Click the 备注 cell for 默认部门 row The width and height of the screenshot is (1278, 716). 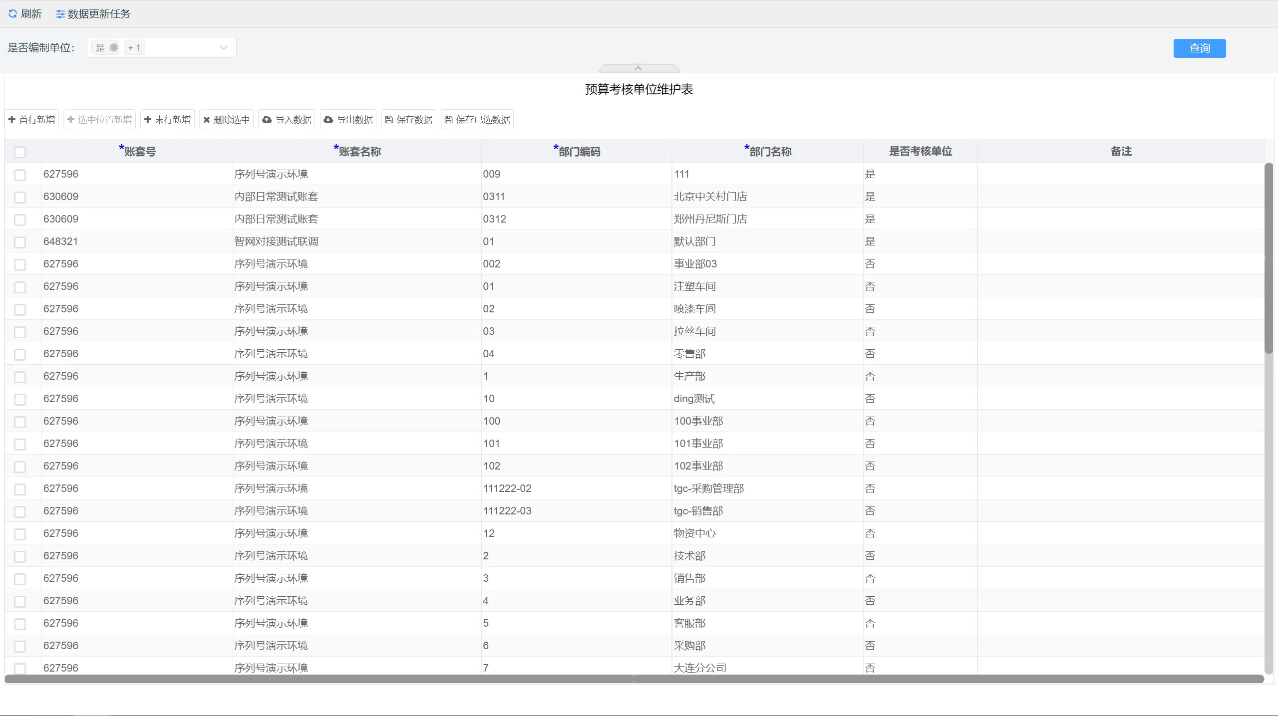coord(1121,241)
